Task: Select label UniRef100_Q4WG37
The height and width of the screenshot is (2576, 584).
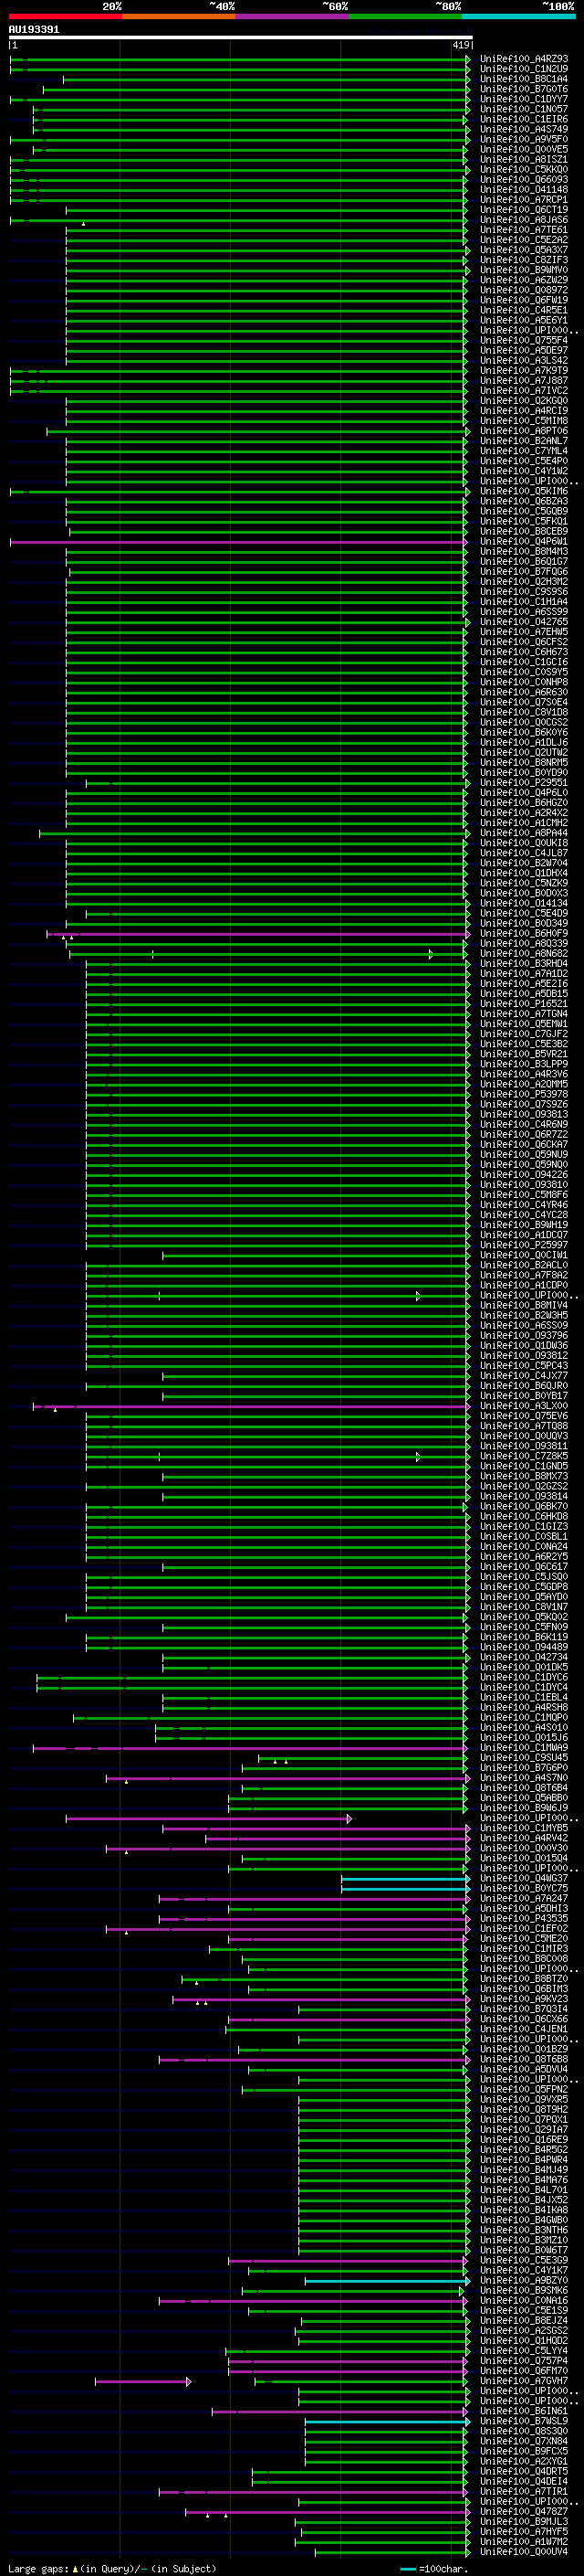Action: point(524,1879)
